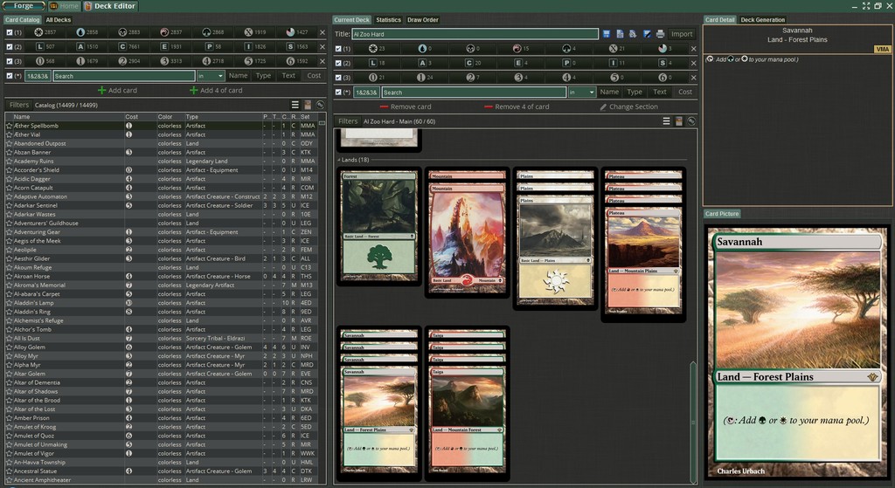Screen dimensions: 895x488
Task: Open the deck search 'in' dropdown
Action: point(582,92)
